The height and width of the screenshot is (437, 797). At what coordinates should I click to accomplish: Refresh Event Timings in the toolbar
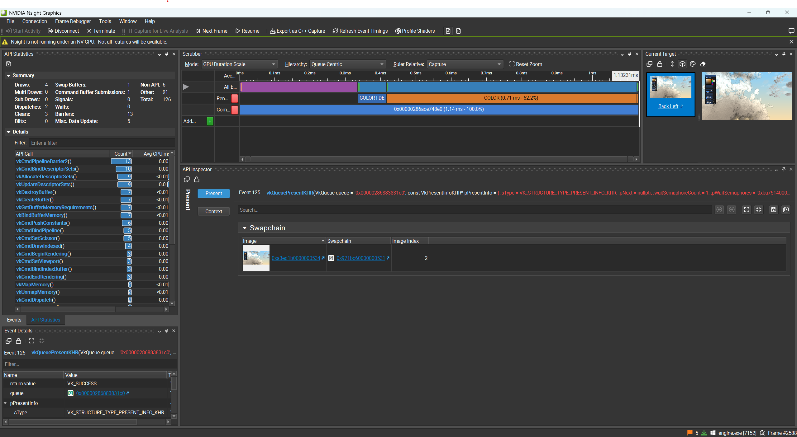click(x=360, y=31)
